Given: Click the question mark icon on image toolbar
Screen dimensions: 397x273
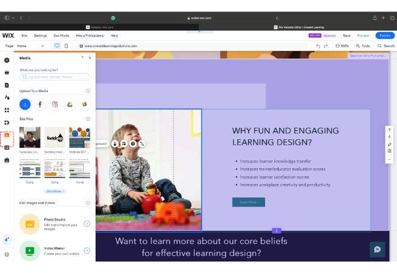Looking at the screenshot, I should click(x=133, y=143).
